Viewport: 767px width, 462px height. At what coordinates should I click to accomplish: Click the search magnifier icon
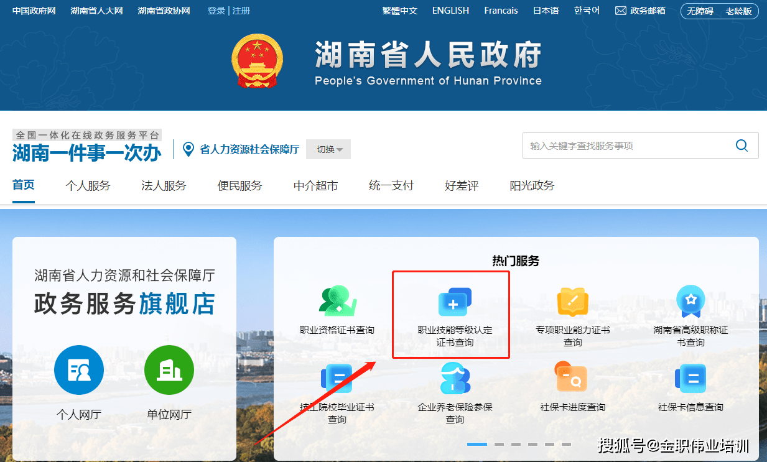tap(741, 146)
